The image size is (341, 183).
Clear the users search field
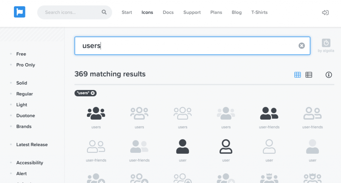(x=302, y=46)
